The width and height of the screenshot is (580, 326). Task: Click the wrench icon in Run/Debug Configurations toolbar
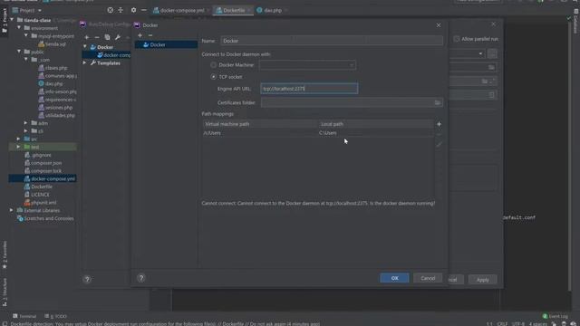[118, 37]
